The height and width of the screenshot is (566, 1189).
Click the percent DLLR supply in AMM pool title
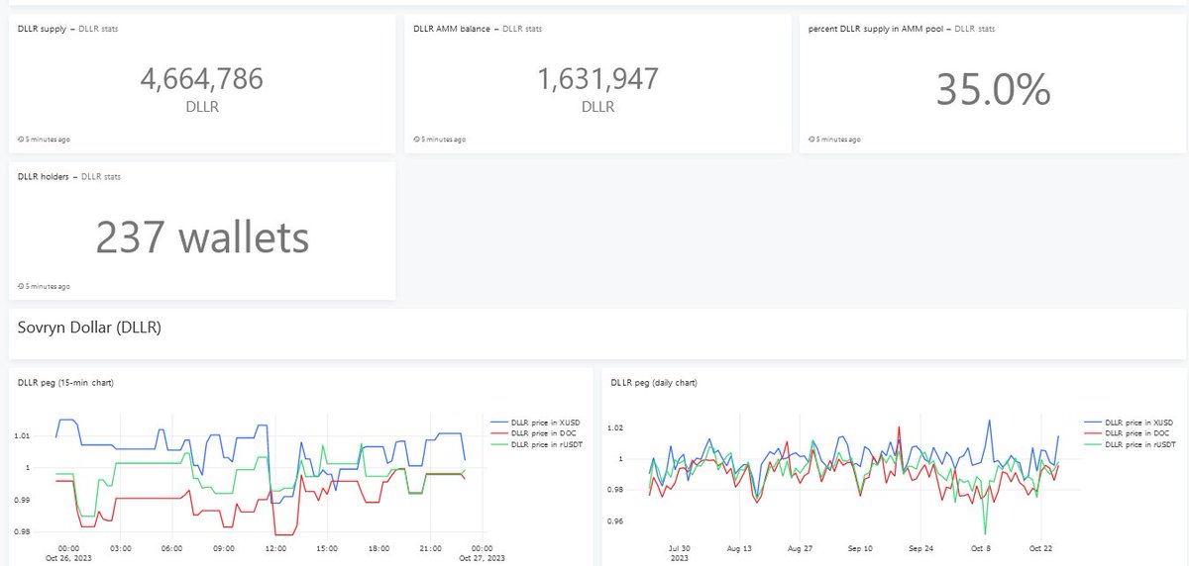click(x=875, y=29)
